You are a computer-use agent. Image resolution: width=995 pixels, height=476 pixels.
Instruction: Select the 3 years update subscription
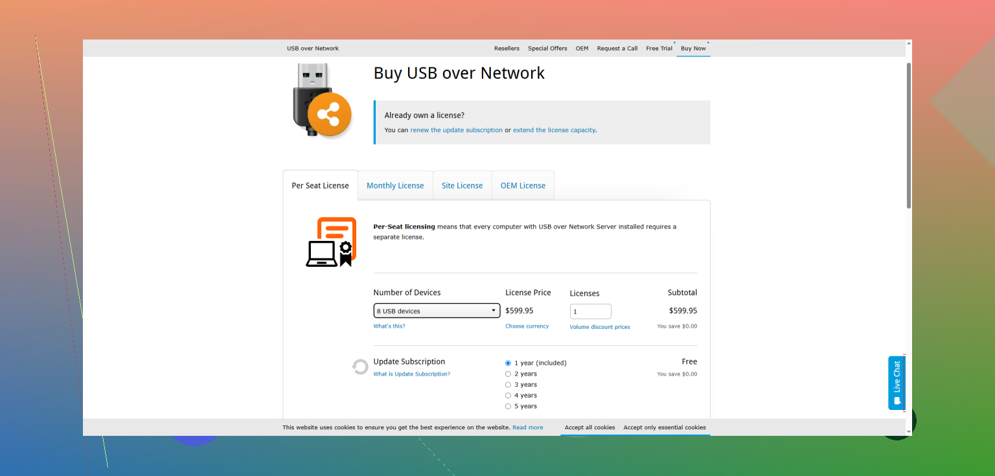tap(508, 385)
